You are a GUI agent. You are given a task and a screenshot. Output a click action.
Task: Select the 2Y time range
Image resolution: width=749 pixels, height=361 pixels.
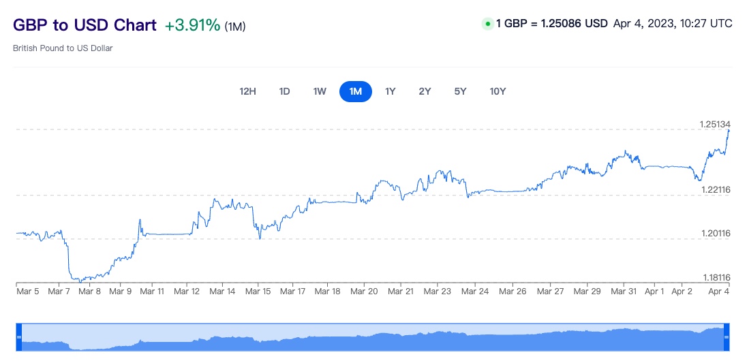coord(425,91)
